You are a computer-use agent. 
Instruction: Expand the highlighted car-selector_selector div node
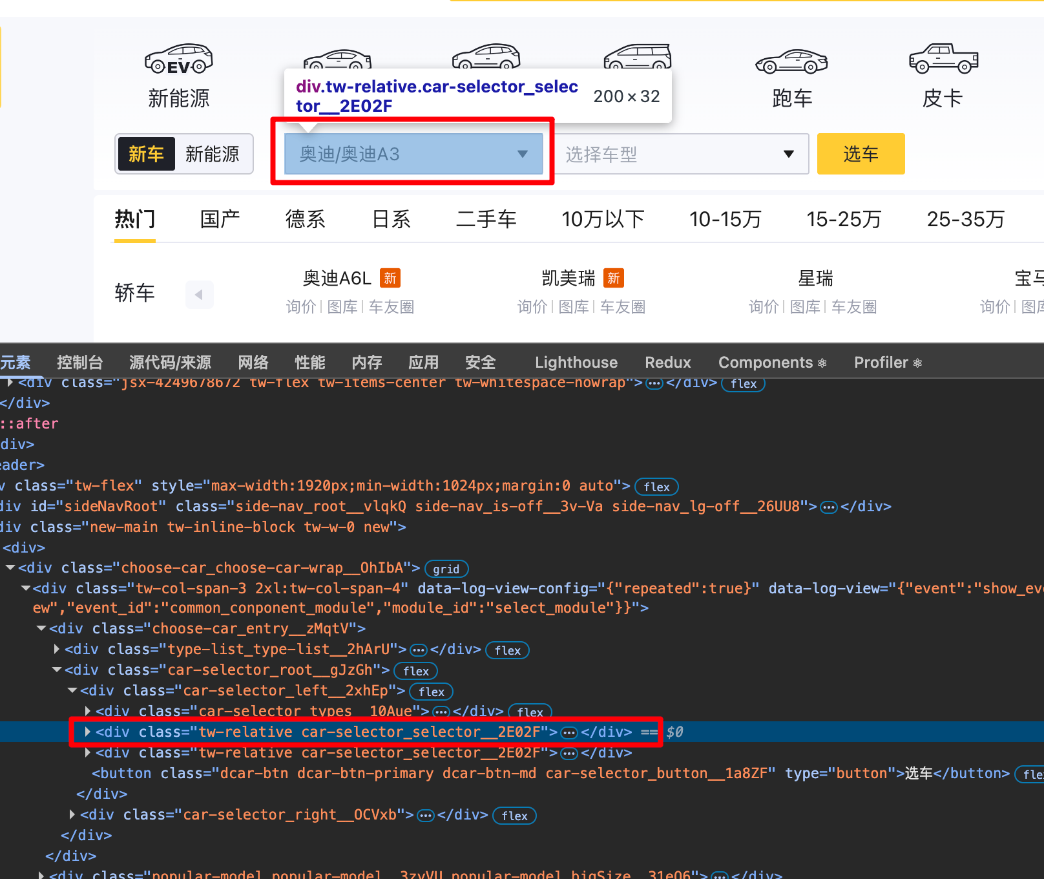point(88,732)
